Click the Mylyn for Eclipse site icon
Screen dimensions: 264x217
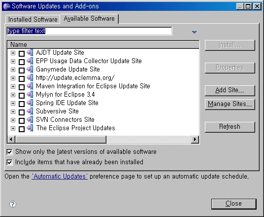click(30, 94)
